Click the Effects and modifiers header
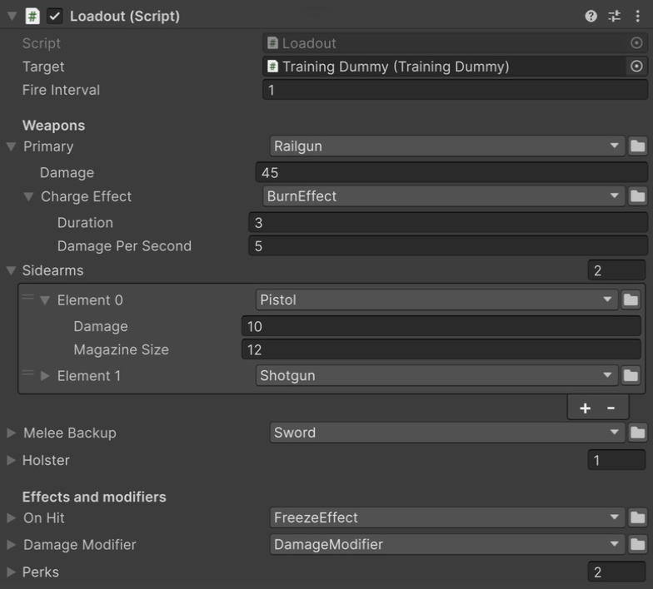 point(94,497)
